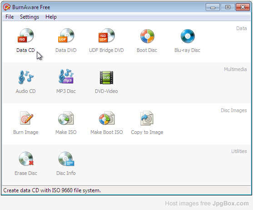Click the 'Data CD' text label

point(25,50)
